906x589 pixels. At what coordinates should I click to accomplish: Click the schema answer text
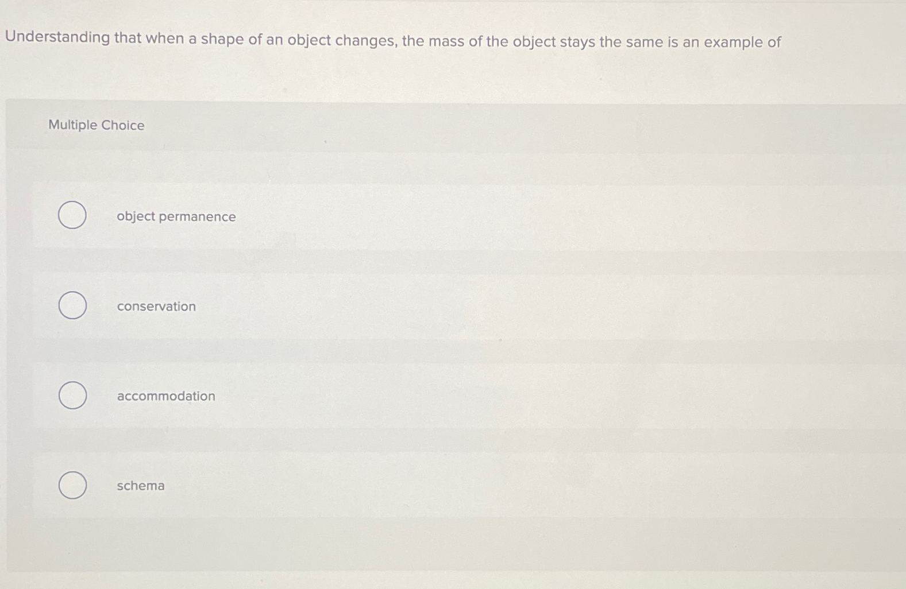tap(140, 486)
